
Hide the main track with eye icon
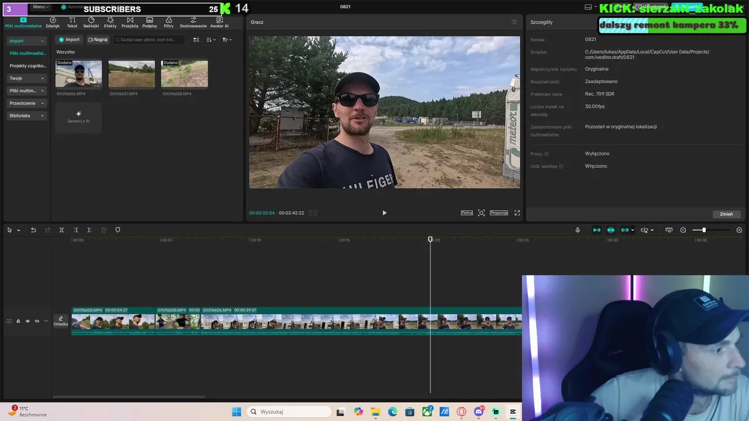[x=28, y=321]
